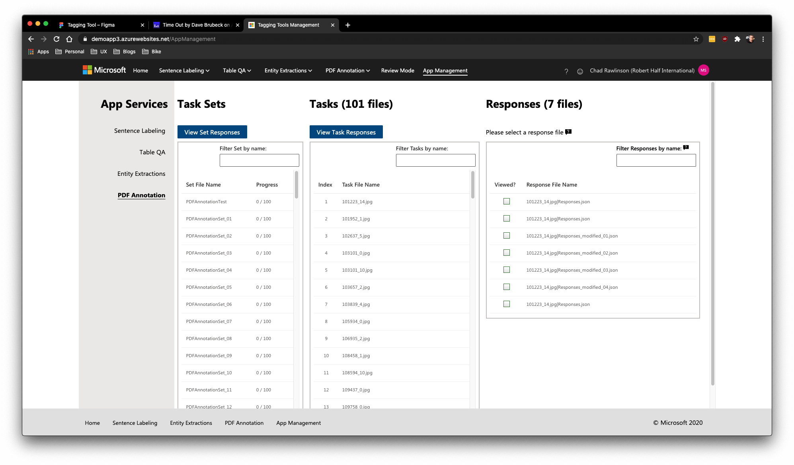
Task: Reload the page with browser refresh icon
Action: tap(57, 39)
